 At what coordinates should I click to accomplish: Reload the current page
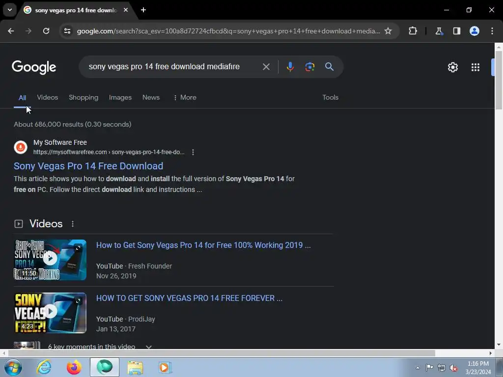point(46,31)
